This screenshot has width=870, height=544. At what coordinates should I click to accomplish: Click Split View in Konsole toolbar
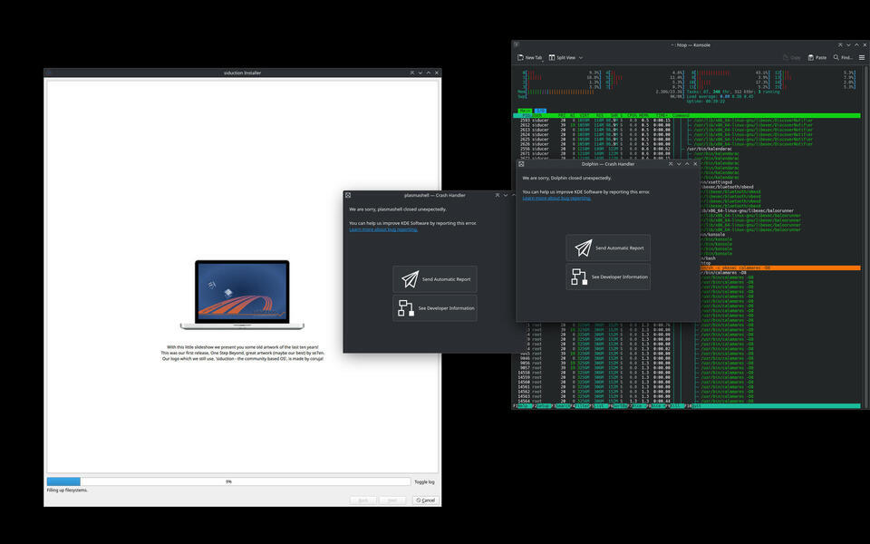pyautogui.click(x=562, y=58)
